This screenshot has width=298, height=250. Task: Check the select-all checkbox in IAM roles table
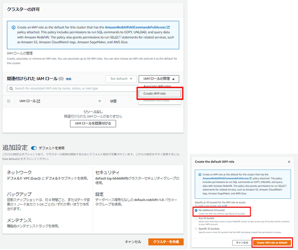pos(9,101)
